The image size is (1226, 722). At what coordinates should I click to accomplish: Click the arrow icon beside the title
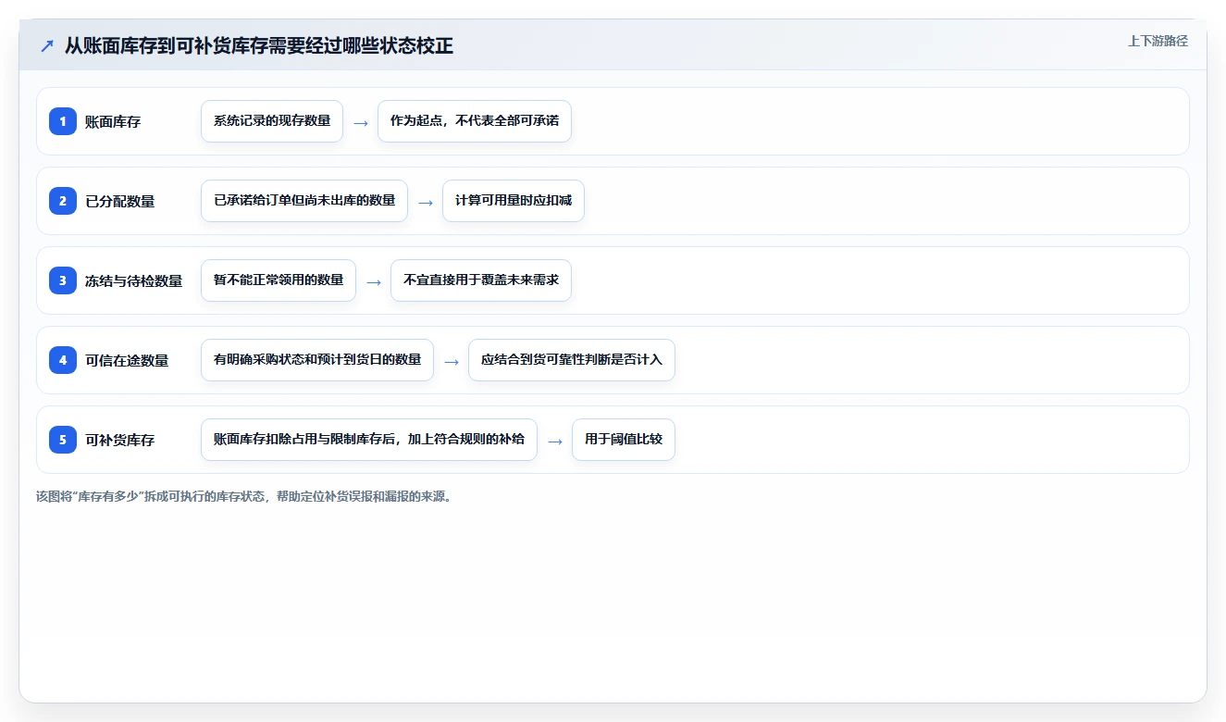(47, 45)
